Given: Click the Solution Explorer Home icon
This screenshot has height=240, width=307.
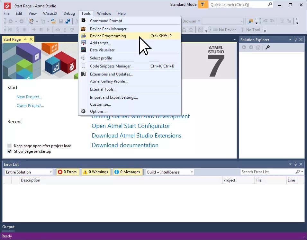Looking at the screenshot, I should [258, 47].
